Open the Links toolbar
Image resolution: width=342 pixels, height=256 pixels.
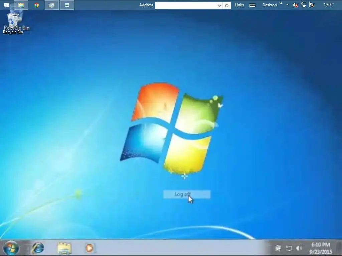tap(239, 5)
